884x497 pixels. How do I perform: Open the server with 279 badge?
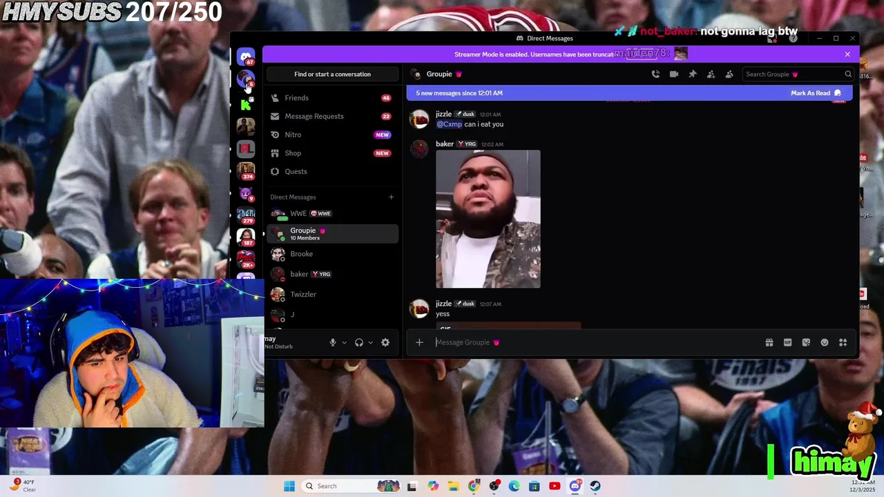(x=246, y=215)
